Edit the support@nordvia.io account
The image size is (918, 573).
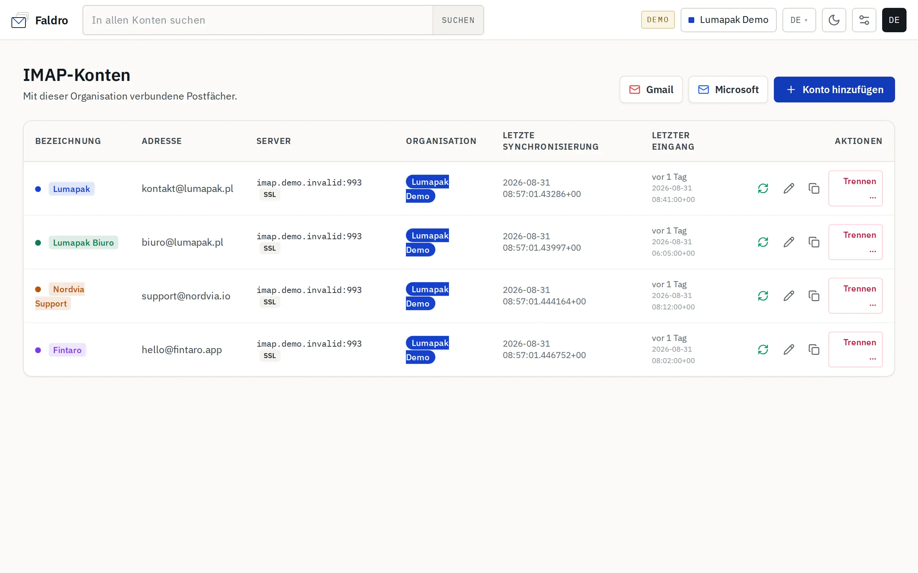click(x=789, y=296)
